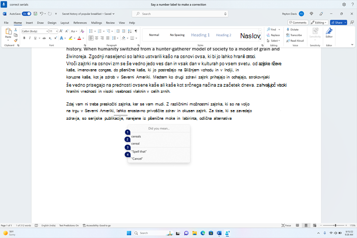The height and width of the screenshot is (238, 357).
Task: Click the Save icon next to AutoSave
Action: tap(35, 14)
